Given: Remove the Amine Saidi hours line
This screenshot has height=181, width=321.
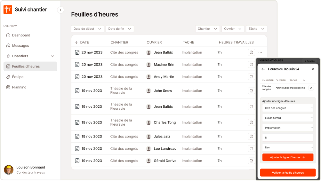Looking at the screenshot, I should 311,88.
